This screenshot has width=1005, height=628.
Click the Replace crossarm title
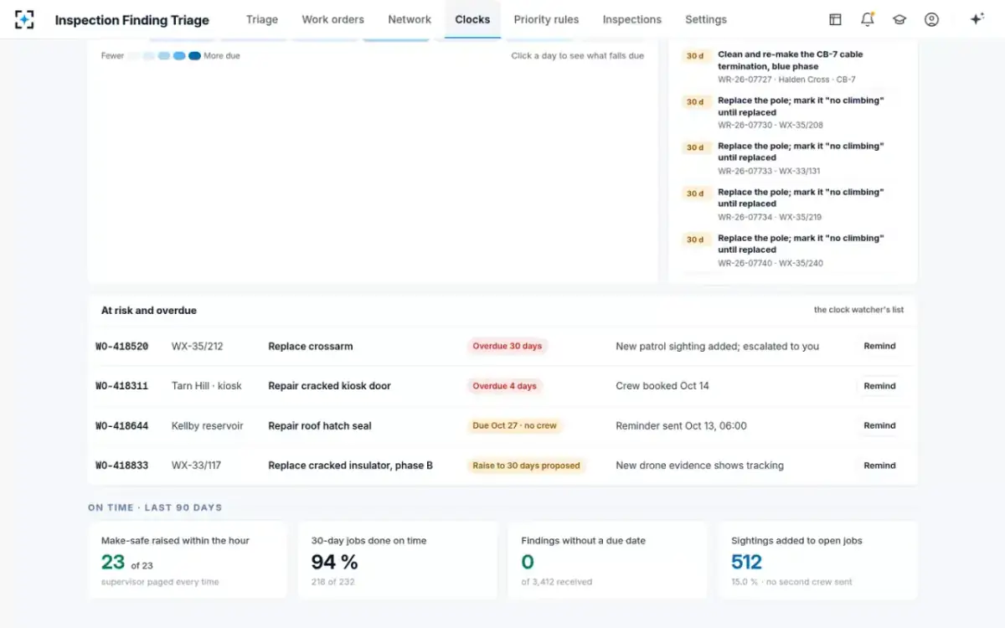(310, 347)
